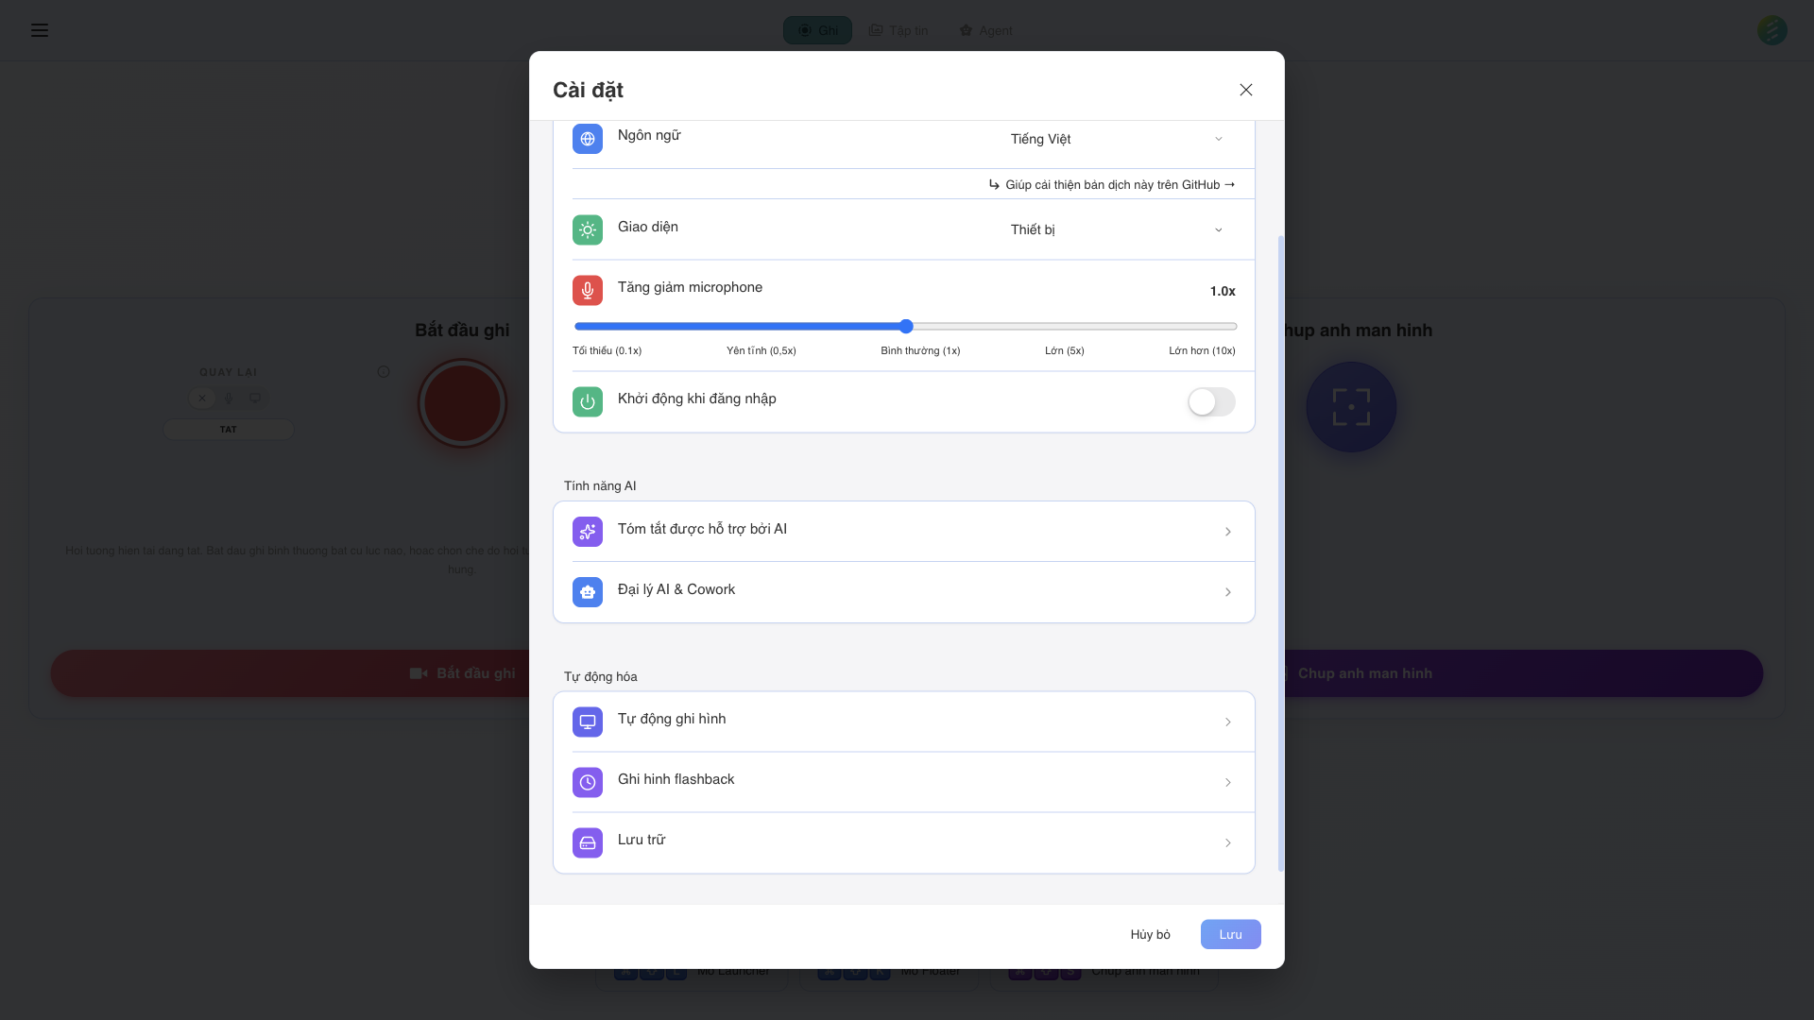
Task: Toggle Khởi động khi đăng nhập switch
Action: 1211,401
